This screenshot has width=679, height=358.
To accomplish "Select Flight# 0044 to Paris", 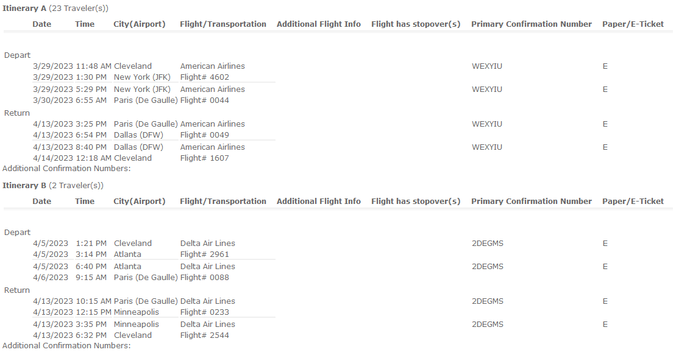I will 204,100.
